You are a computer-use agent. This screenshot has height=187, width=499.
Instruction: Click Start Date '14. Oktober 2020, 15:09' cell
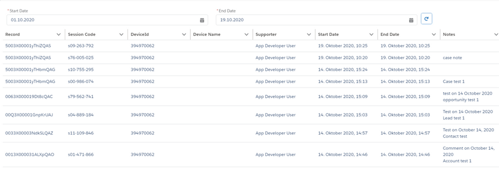(343, 97)
